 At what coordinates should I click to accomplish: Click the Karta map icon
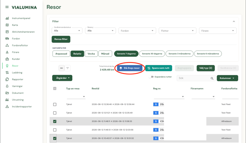click(7, 25)
